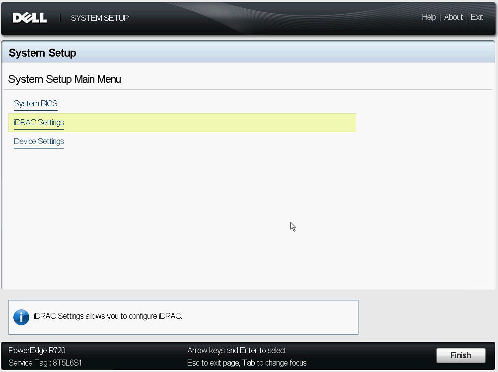Click the Service Tag 8T5L6S1 text
Image resolution: width=498 pixels, height=372 pixels.
[45, 363]
